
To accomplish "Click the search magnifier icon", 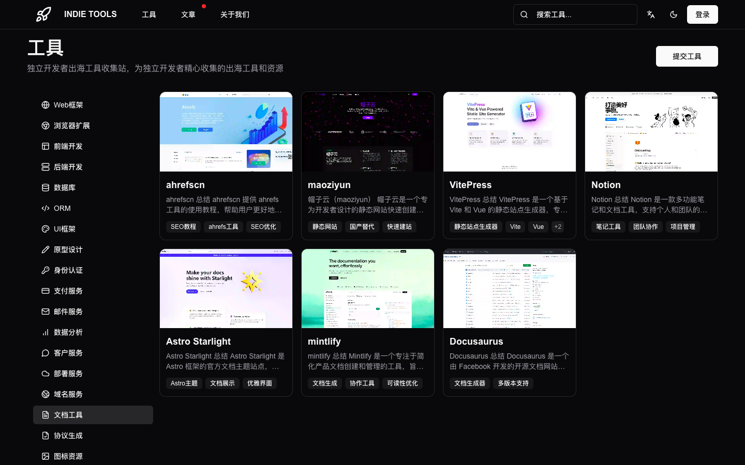I will [x=524, y=14].
